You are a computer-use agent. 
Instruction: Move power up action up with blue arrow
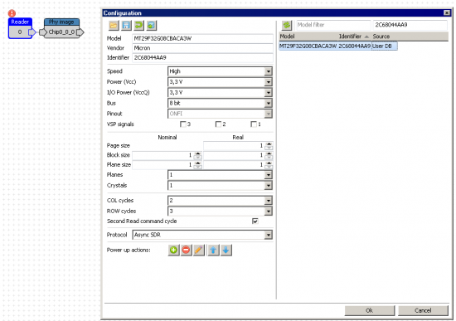[x=213, y=250]
